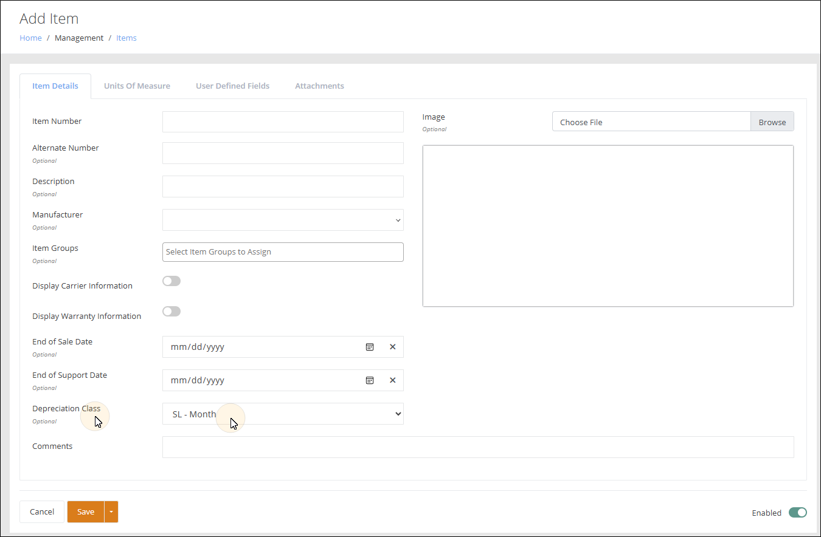
Task: Go to the Attachments tab
Action: click(x=319, y=86)
